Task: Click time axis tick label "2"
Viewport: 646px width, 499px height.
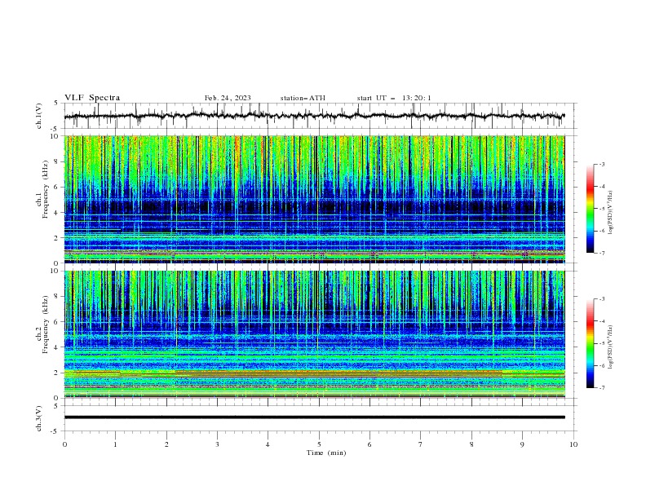Action: [166, 444]
